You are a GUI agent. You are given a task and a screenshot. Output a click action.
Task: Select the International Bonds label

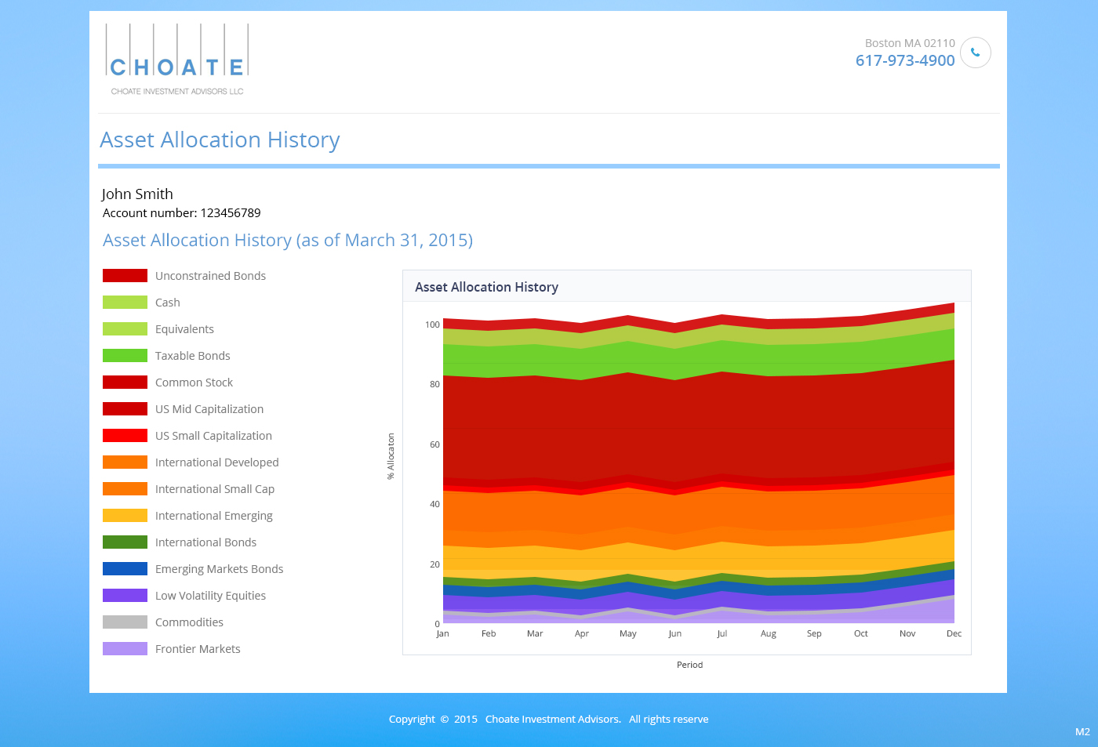(205, 542)
